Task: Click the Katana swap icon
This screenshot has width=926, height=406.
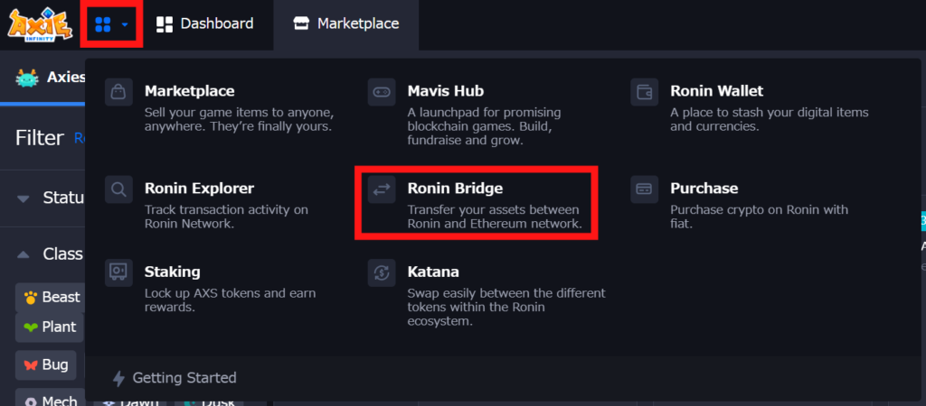Action: 382,272
